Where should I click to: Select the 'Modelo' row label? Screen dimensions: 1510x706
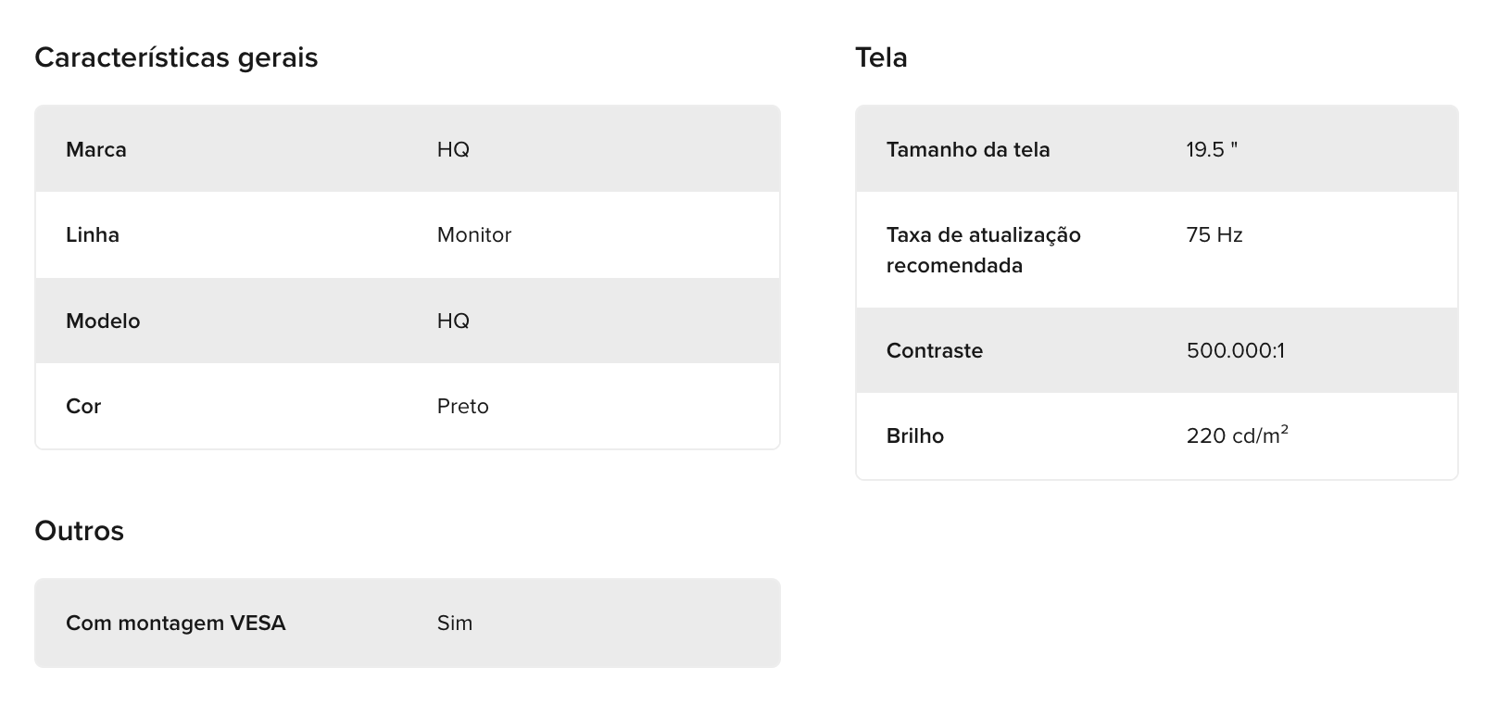[x=103, y=321]
